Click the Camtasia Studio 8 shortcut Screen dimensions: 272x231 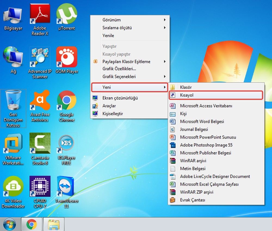tap(40, 144)
